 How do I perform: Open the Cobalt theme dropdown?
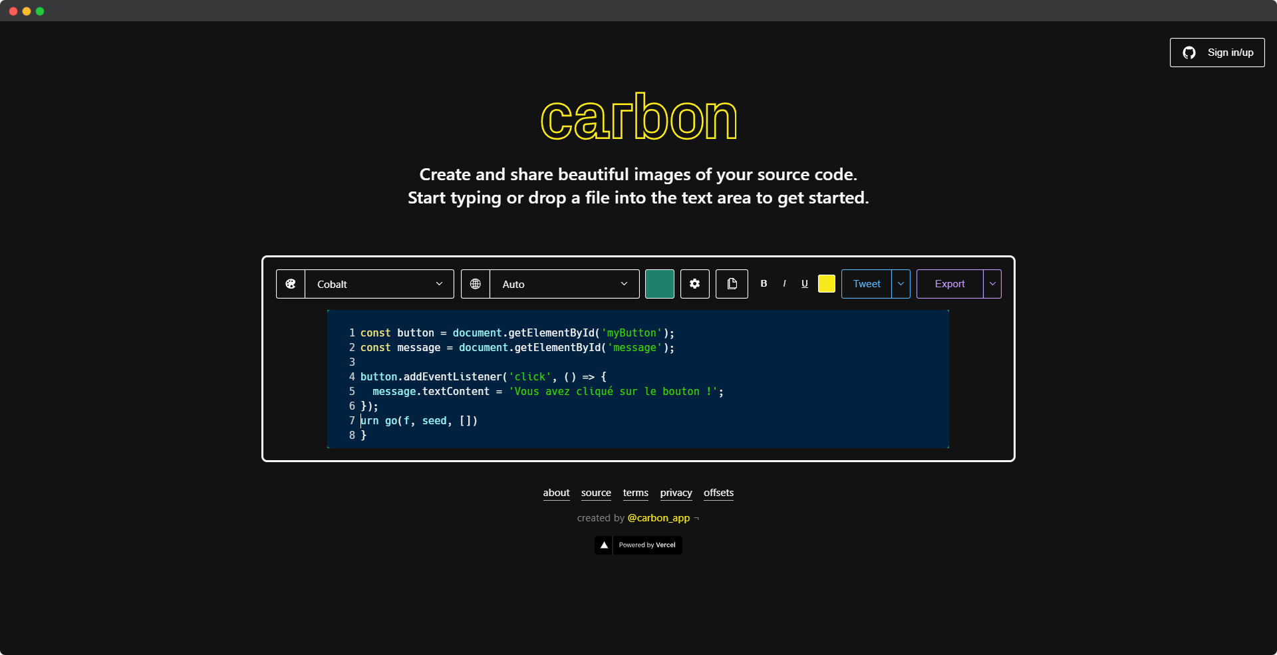(379, 284)
